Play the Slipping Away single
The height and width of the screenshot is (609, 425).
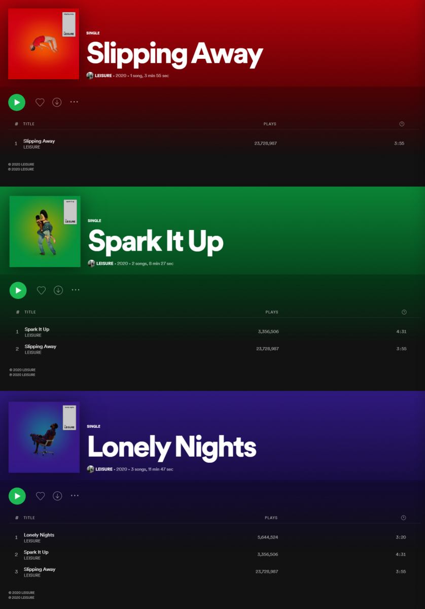coord(17,102)
